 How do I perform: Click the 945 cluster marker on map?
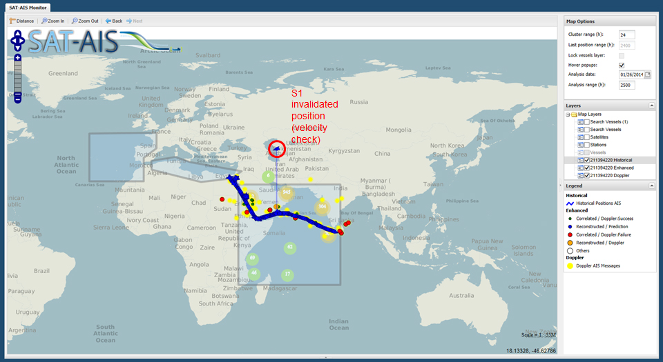(x=287, y=192)
